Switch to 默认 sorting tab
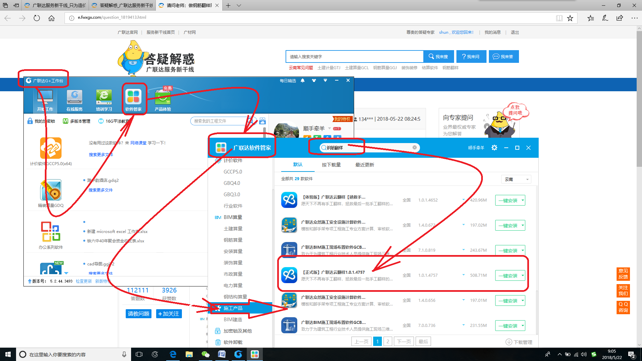The image size is (642, 361). (298, 165)
